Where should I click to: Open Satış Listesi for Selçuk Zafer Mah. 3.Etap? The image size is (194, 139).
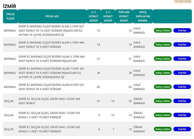click(163, 101)
